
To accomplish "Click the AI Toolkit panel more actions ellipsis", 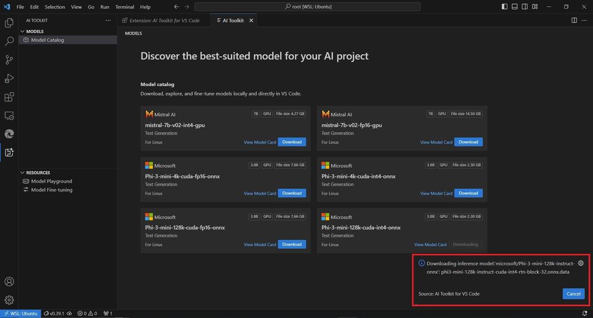I will point(108,20).
